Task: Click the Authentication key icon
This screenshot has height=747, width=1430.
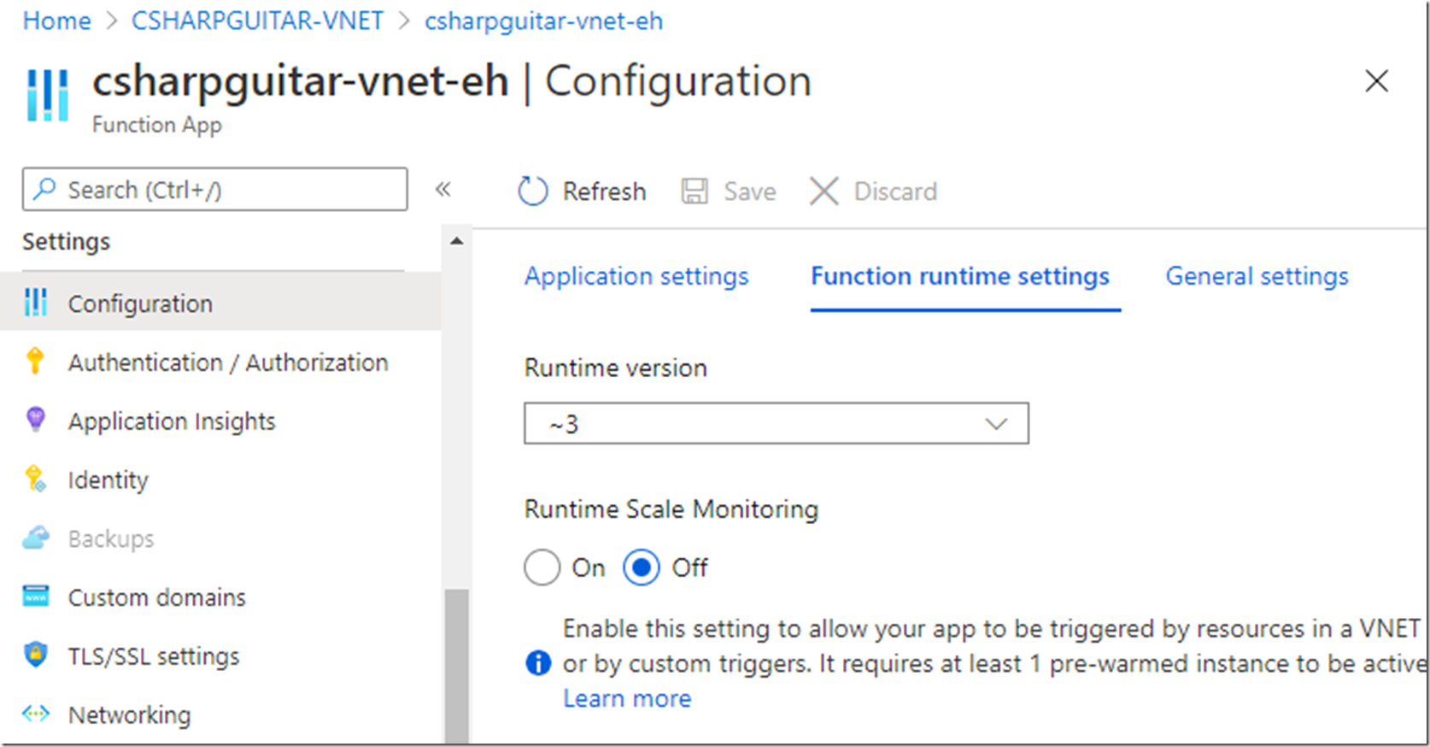Action: point(35,361)
